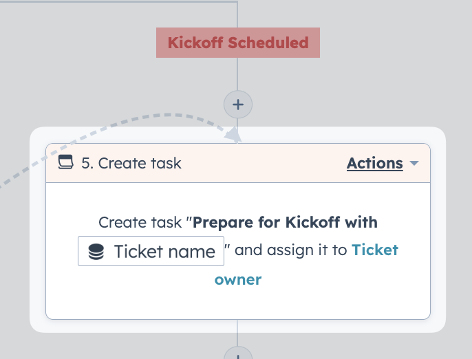472x359 pixels.
Task: Add action below the Create task card
Action: point(238,353)
